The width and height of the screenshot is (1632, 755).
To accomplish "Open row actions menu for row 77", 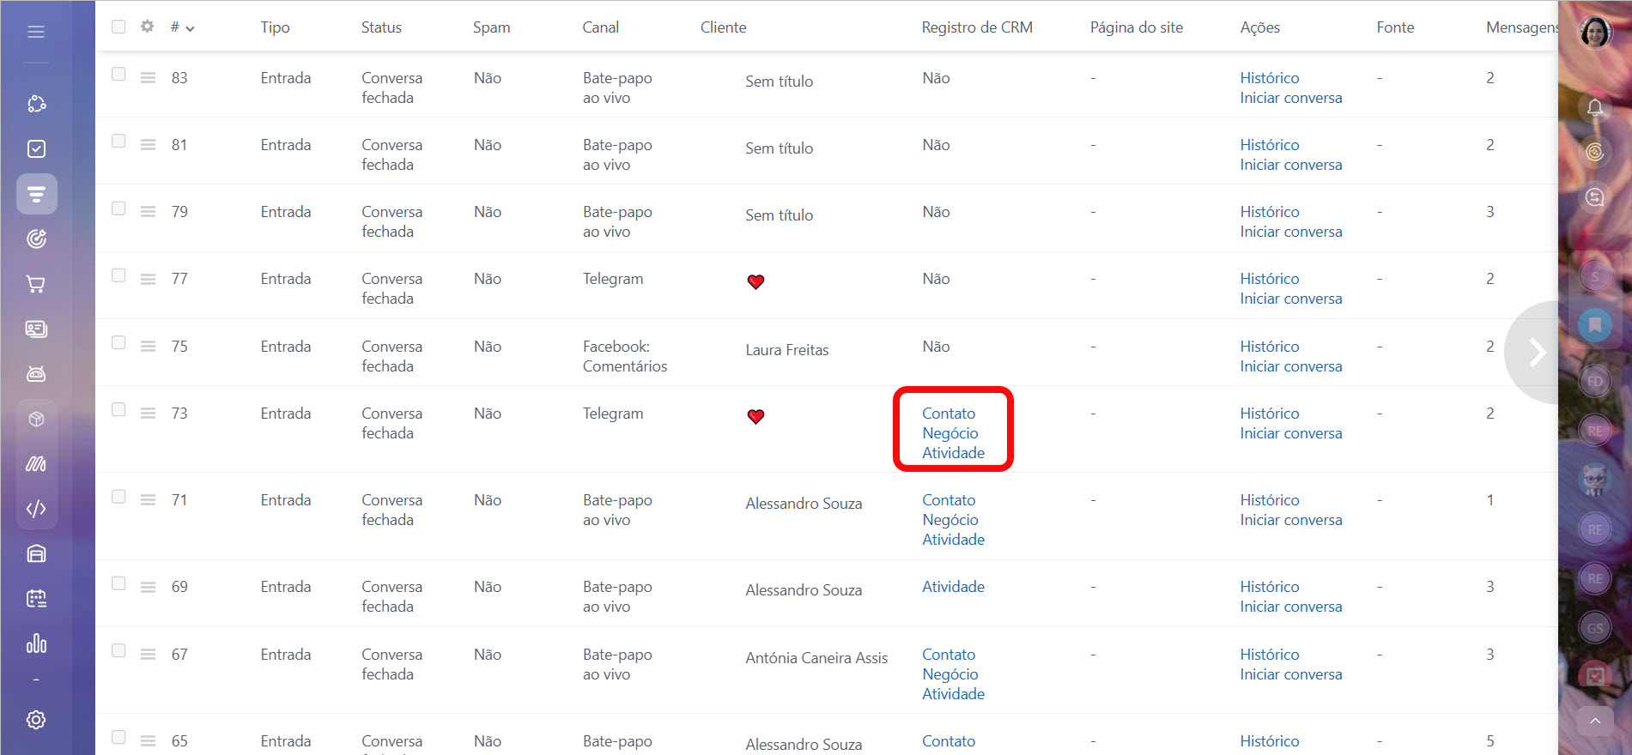I will click(148, 279).
